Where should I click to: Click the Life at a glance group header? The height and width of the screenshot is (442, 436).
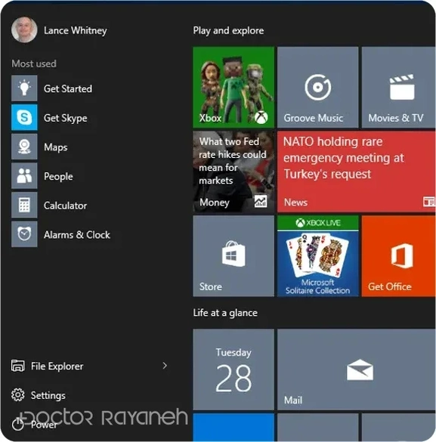[225, 313]
